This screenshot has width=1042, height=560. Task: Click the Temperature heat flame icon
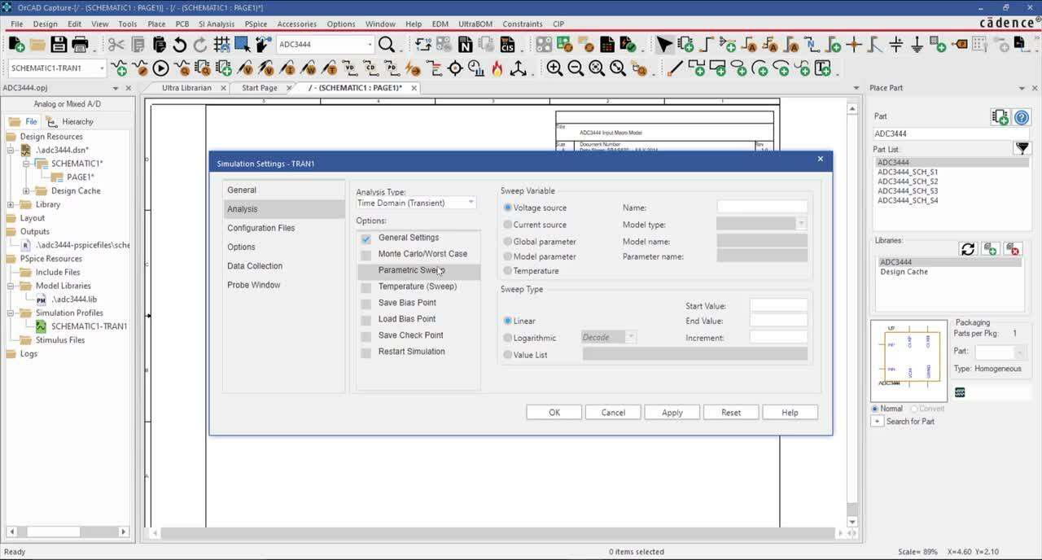[x=497, y=68]
